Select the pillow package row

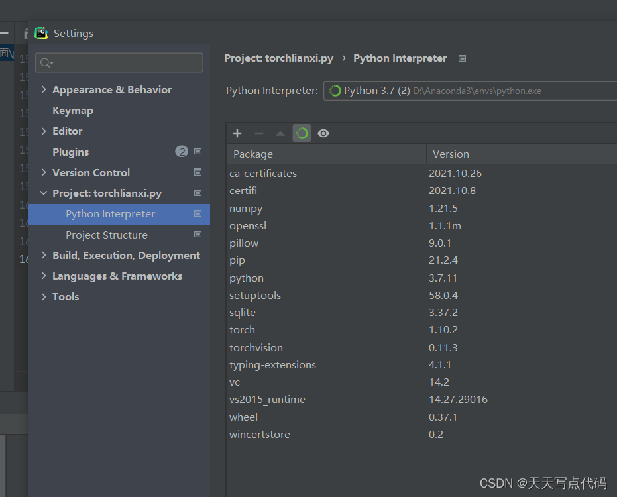[421, 243]
